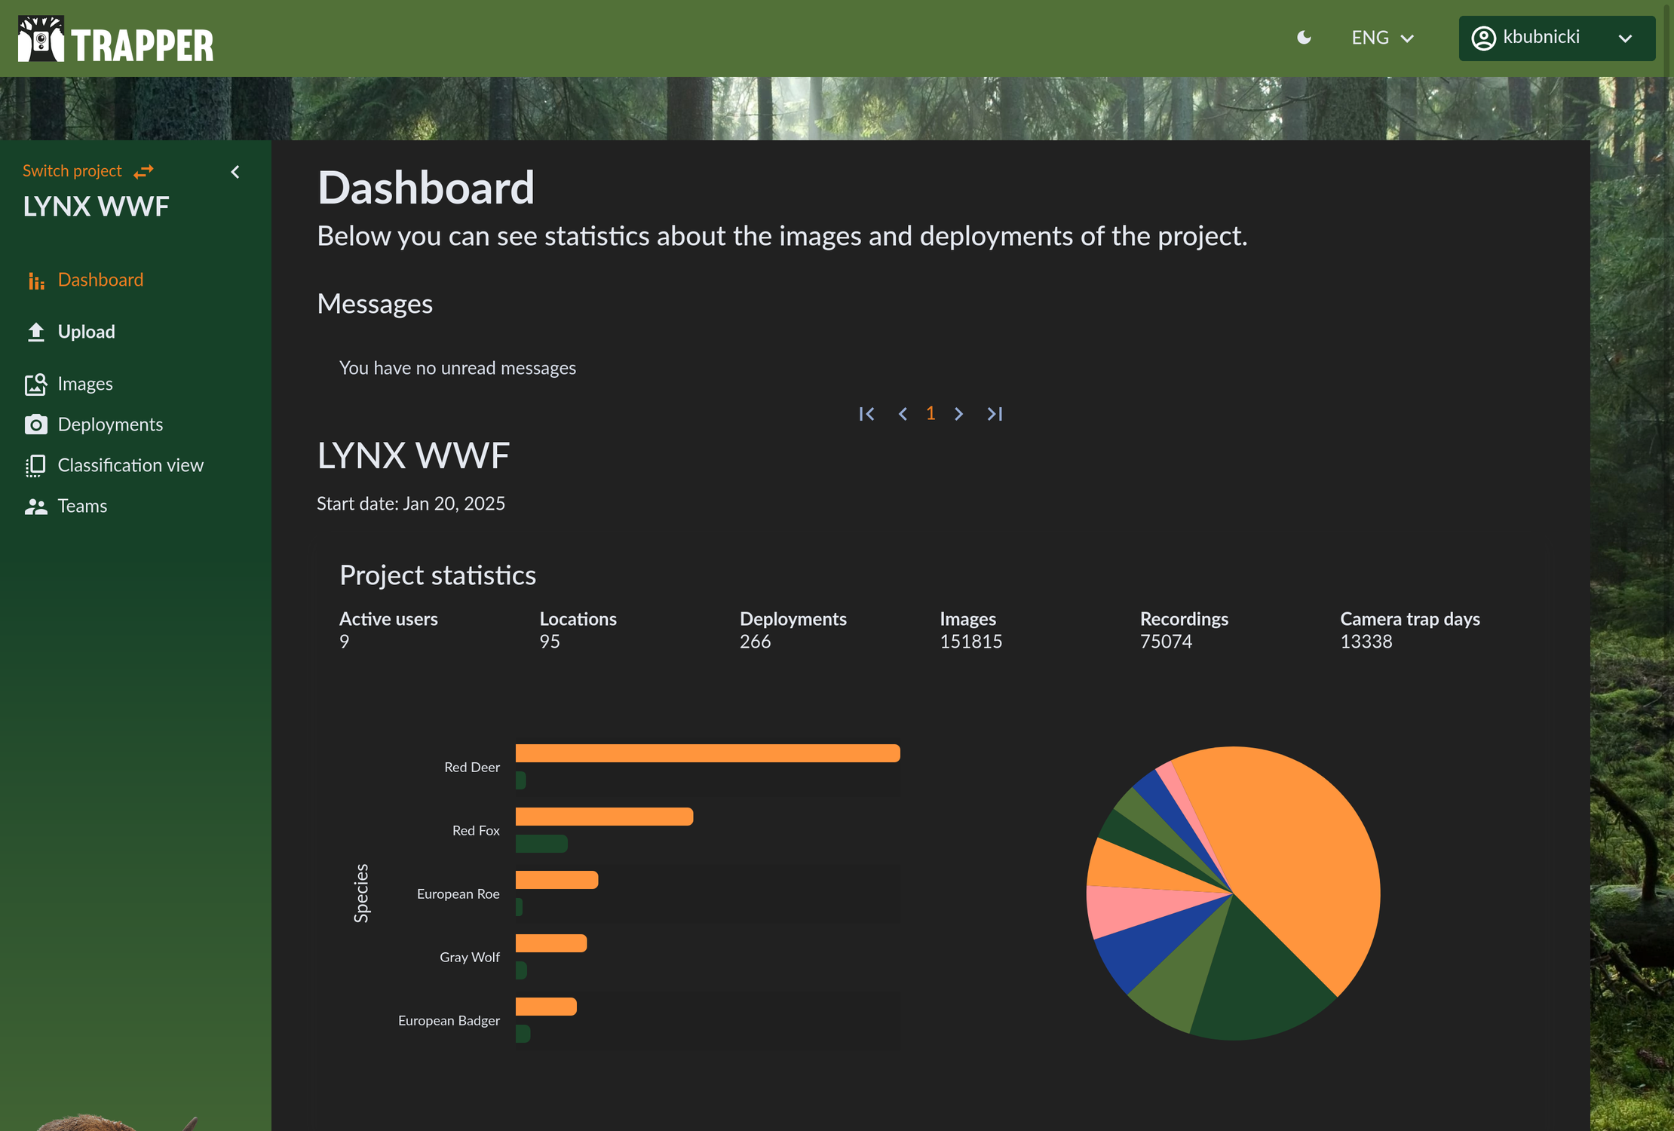Click the Upload arrow icon

click(x=35, y=332)
